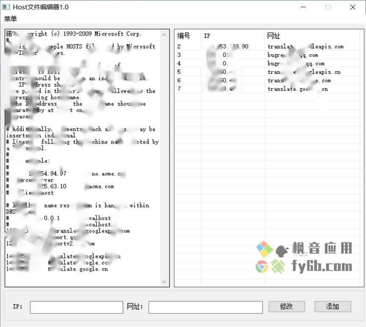Sort by the 编号 column header
The width and height of the screenshot is (366, 327).
(187, 36)
